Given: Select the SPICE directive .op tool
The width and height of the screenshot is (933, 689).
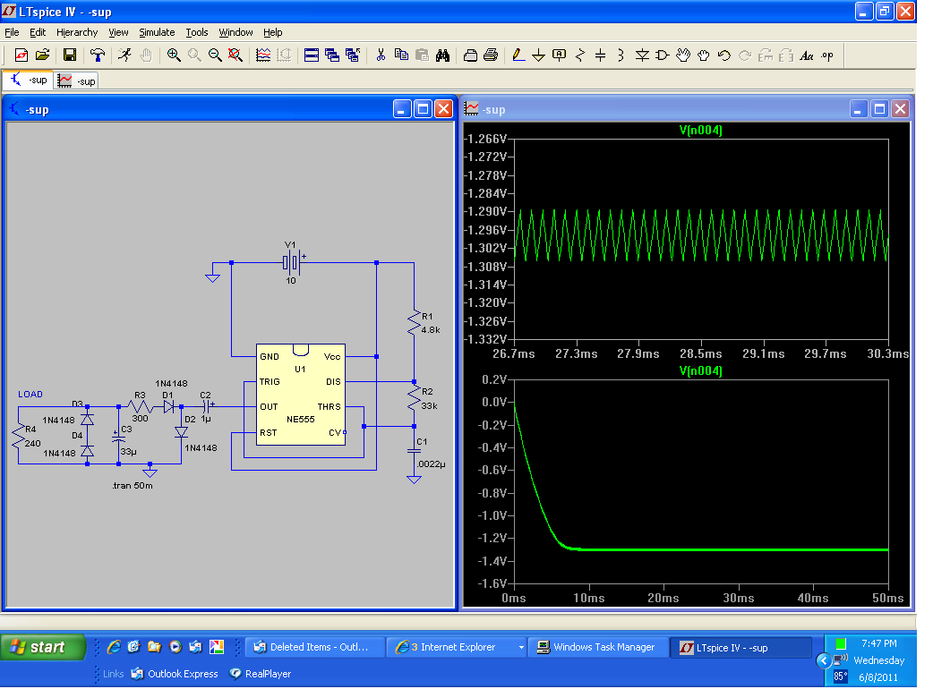Looking at the screenshot, I should [827, 55].
